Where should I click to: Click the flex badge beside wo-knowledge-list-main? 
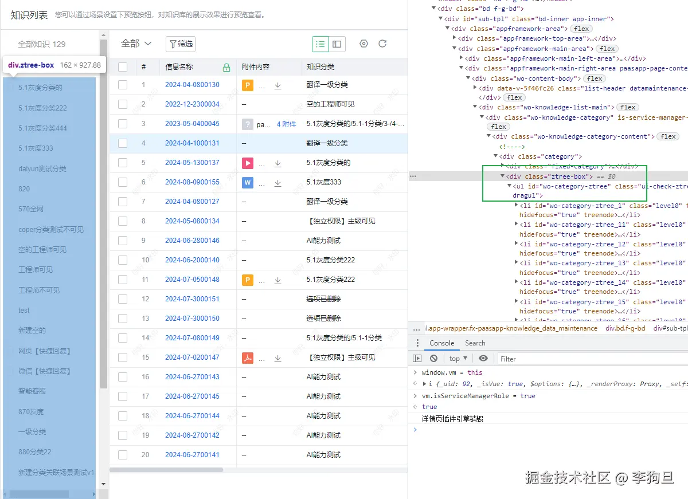pos(628,107)
